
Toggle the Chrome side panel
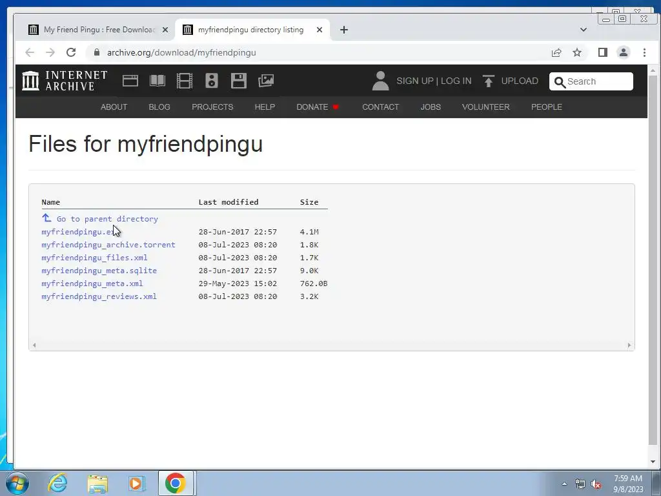coord(603,52)
